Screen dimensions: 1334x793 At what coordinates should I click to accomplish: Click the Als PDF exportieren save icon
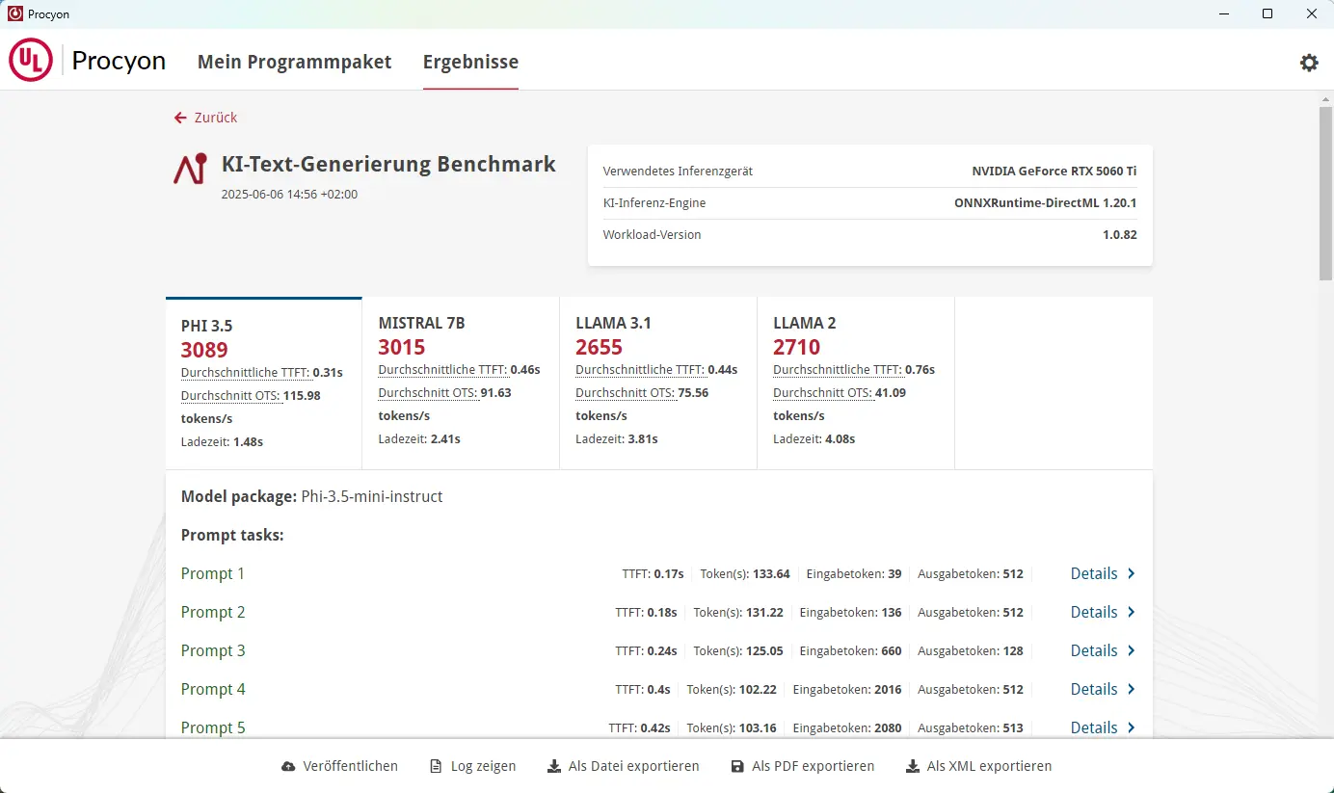click(x=737, y=767)
